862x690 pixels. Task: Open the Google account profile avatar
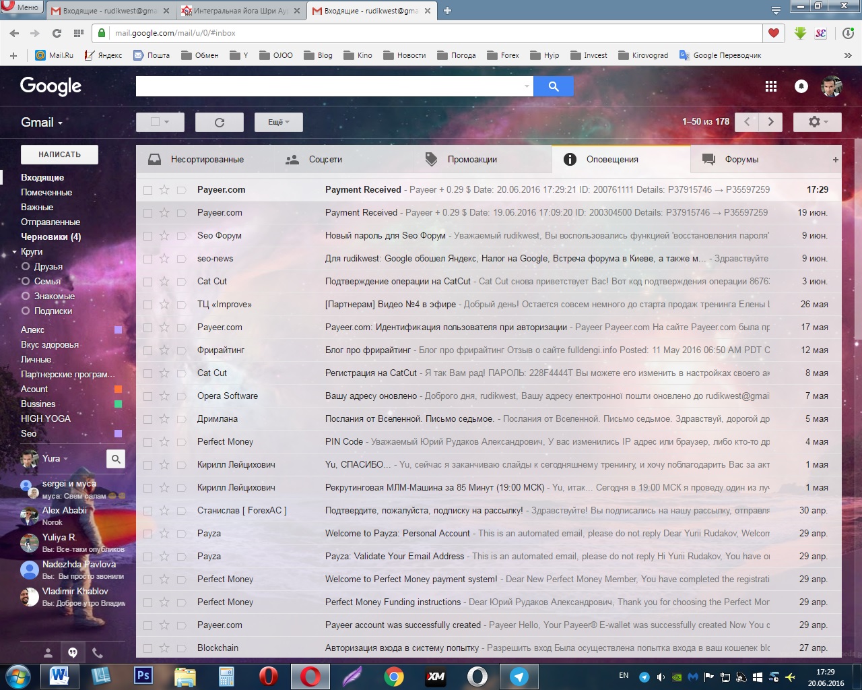(x=832, y=86)
